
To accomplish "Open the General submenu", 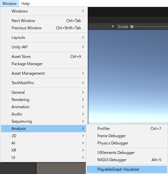I will [x=44, y=92].
